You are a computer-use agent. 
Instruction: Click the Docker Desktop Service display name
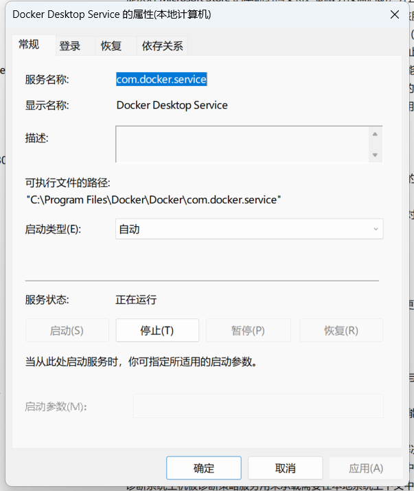click(172, 105)
